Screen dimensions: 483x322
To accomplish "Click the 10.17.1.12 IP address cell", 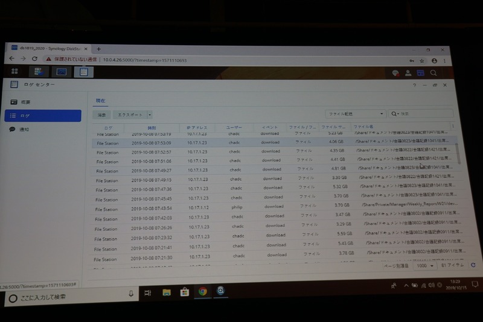I will [199, 207].
